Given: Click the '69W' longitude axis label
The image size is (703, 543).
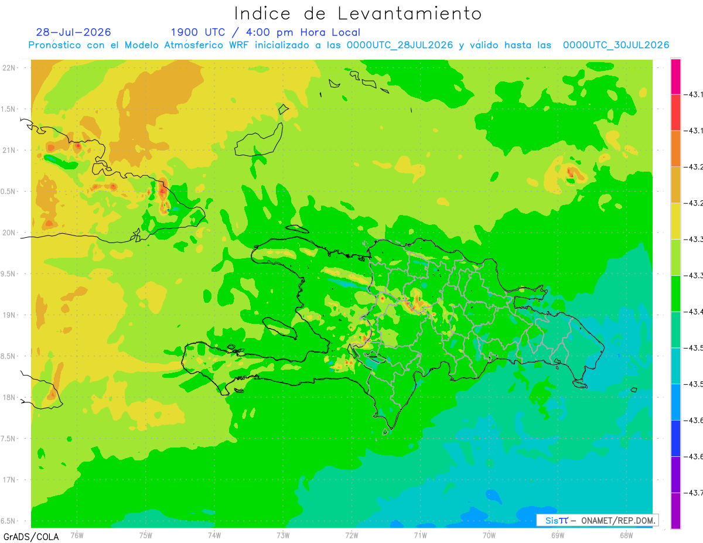Looking at the screenshot, I should pos(558,535).
